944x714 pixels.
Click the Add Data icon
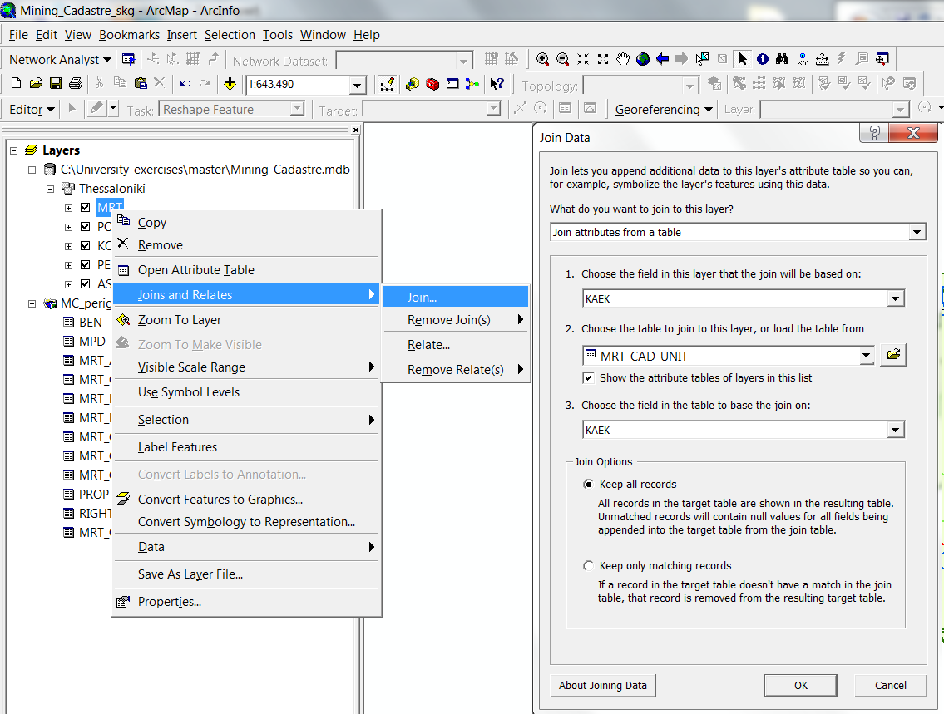point(230,84)
